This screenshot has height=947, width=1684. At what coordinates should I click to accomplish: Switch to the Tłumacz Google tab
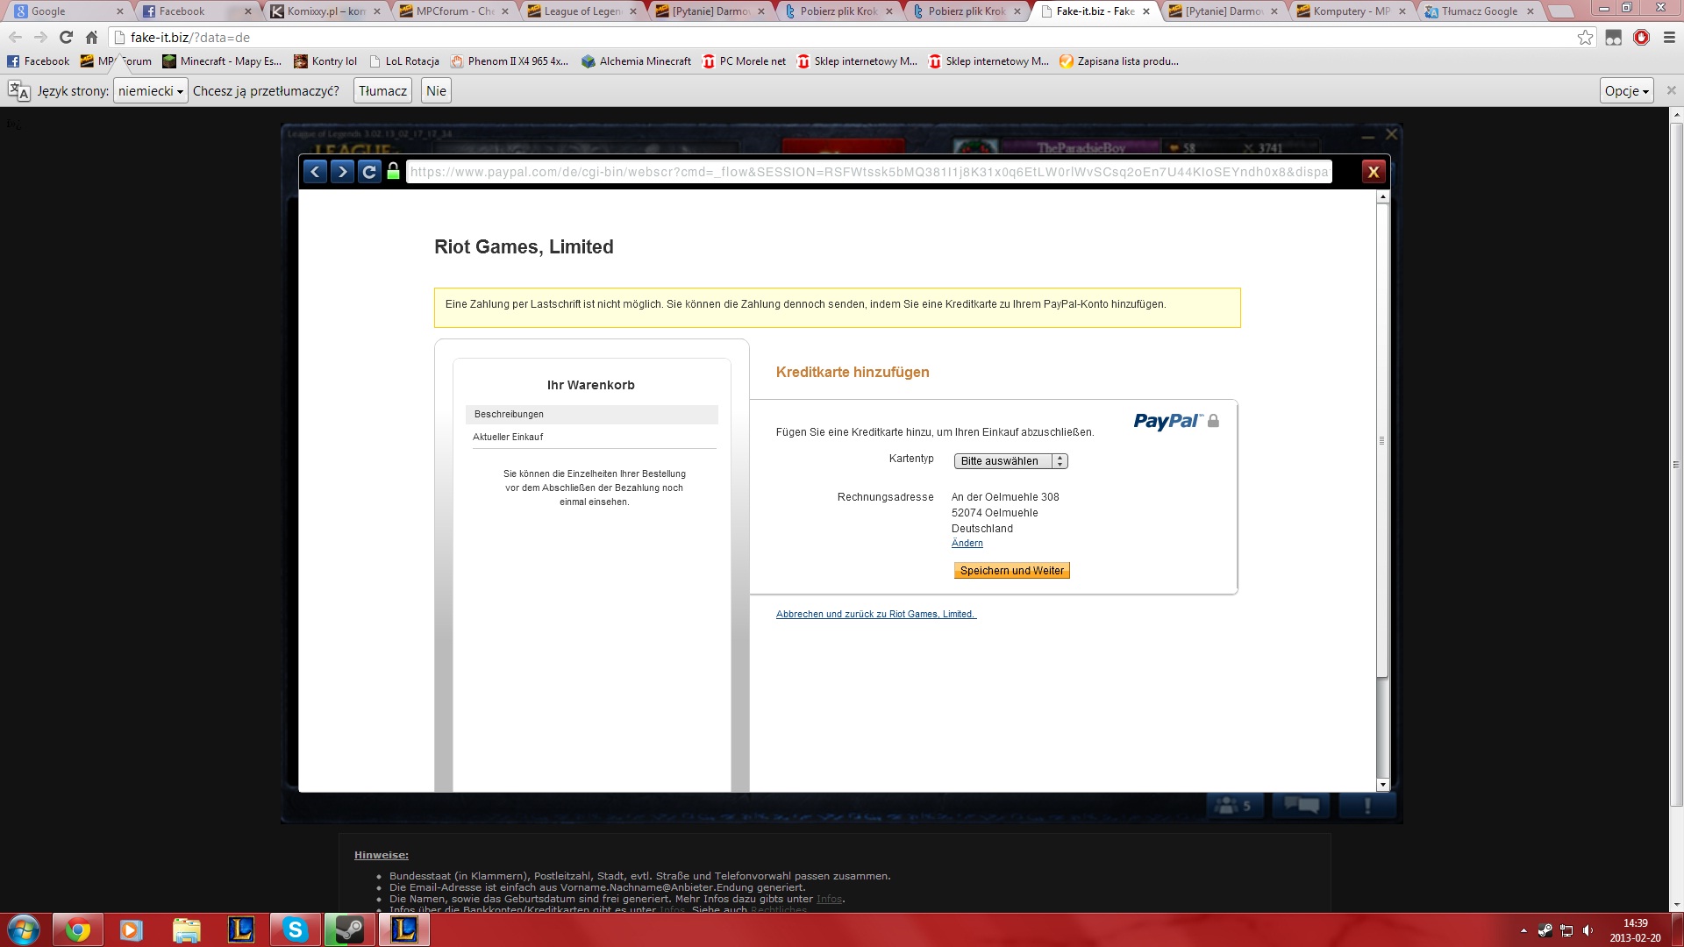coord(1479,11)
